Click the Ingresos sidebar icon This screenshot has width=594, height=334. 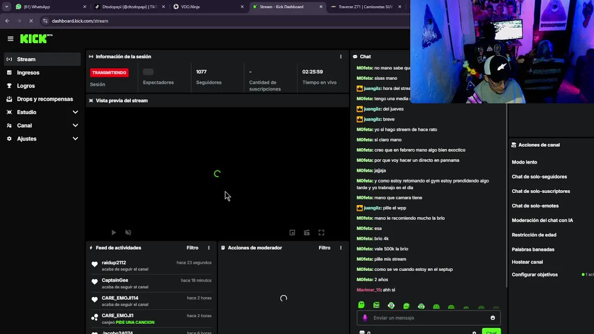(x=9, y=72)
